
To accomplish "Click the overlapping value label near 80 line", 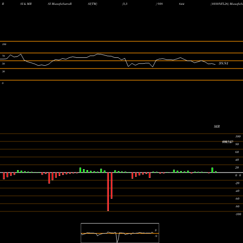I will point(227,142).
